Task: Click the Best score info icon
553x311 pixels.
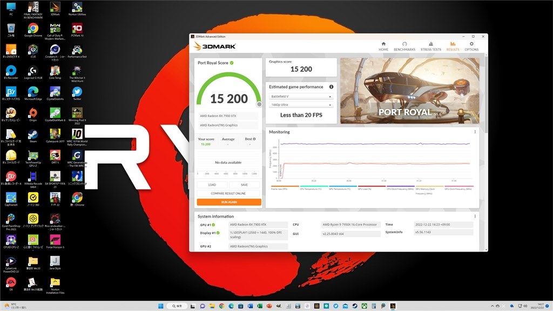Action: pyautogui.click(x=254, y=139)
